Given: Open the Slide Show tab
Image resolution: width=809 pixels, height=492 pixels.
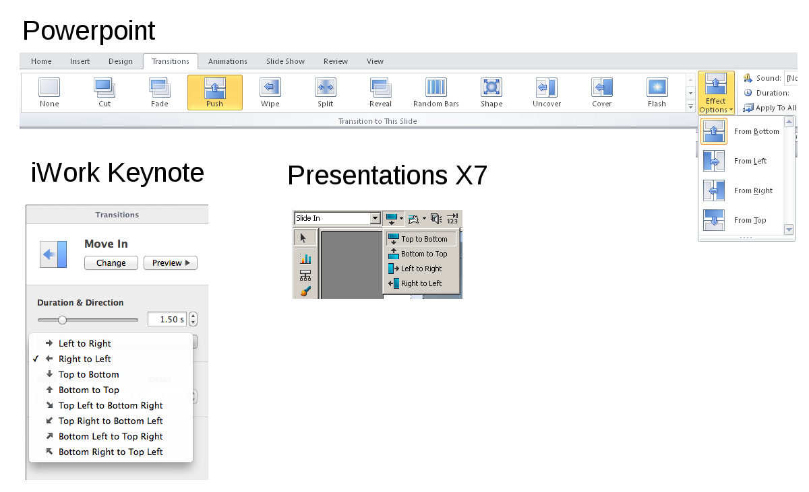Looking at the screenshot, I should coord(285,61).
